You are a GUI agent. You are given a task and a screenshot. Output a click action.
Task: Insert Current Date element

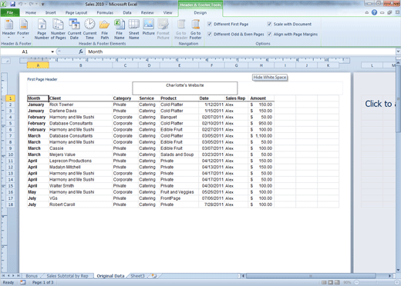tap(75, 29)
